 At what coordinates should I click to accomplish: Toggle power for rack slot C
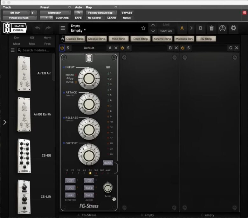pos(183,48)
